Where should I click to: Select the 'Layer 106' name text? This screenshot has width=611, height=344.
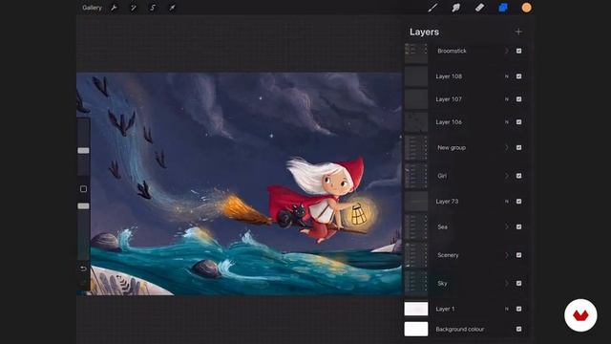click(x=449, y=122)
